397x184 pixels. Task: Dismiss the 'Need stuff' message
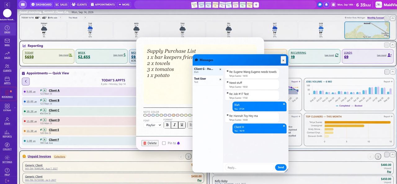pyautogui.click(x=227, y=82)
